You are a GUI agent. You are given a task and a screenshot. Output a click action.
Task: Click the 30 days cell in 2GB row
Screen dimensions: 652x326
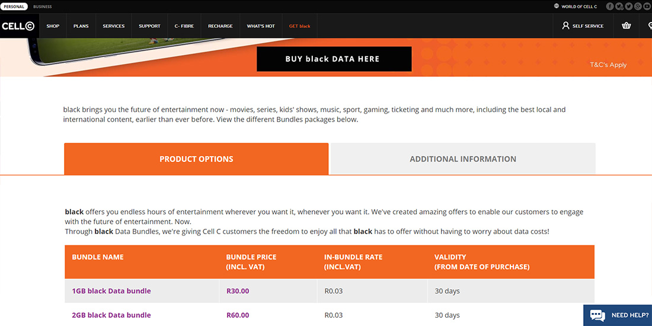448,315
